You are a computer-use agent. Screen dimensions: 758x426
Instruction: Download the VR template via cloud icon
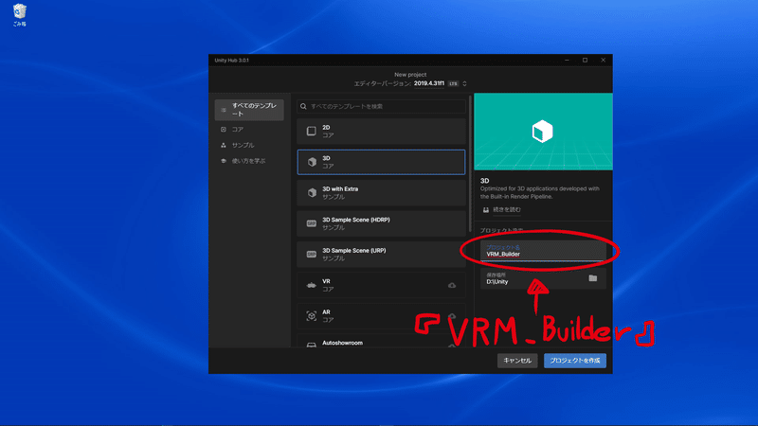(x=452, y=286)
